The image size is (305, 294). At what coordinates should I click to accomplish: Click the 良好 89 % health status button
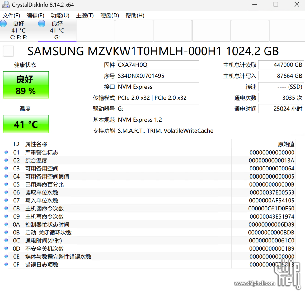[26, 85]
